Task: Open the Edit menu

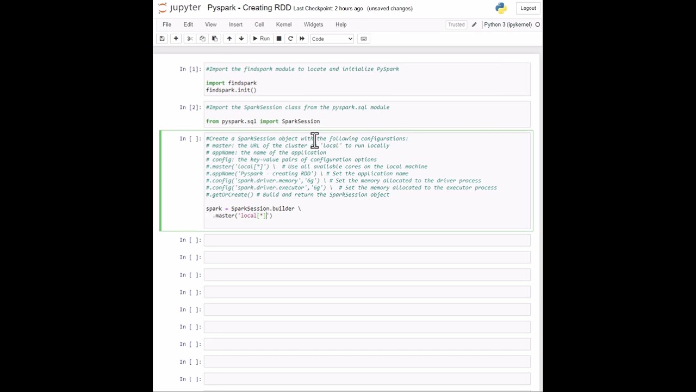Action: (188, 24)
